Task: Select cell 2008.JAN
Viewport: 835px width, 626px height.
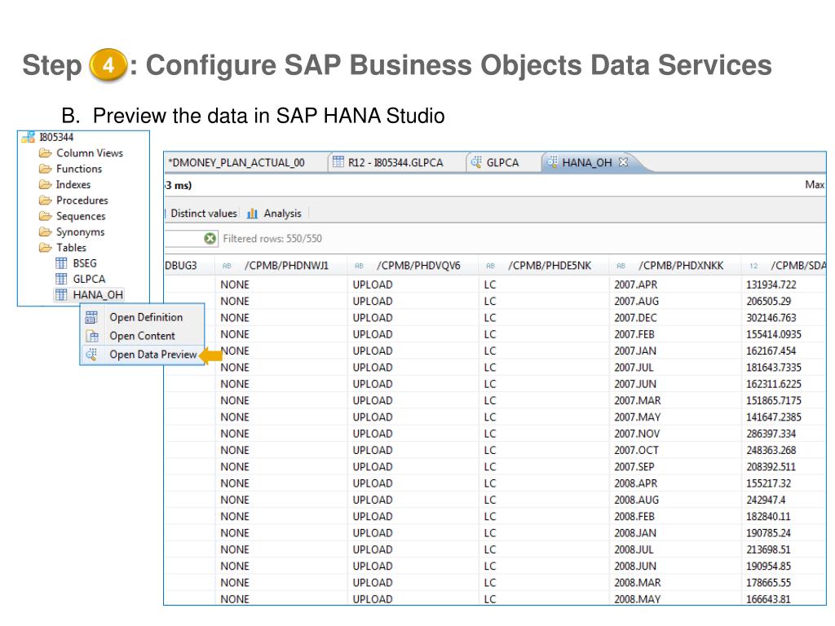Action: pyautogui.click(x=635, y=533)
